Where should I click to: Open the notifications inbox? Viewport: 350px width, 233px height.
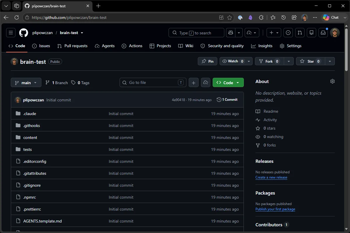(x=323, y=33)
